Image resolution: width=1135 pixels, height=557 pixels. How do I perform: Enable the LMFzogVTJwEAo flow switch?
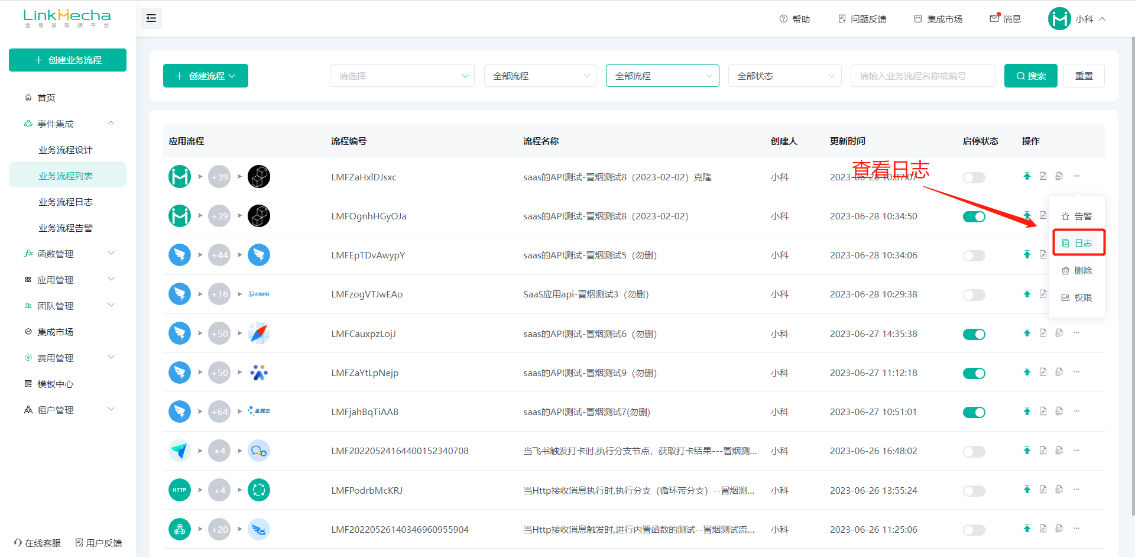(x=974, y=294)
